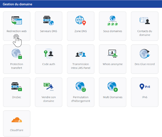Click the CloudFlare text label
162x137 pixels.
point(17,130)
